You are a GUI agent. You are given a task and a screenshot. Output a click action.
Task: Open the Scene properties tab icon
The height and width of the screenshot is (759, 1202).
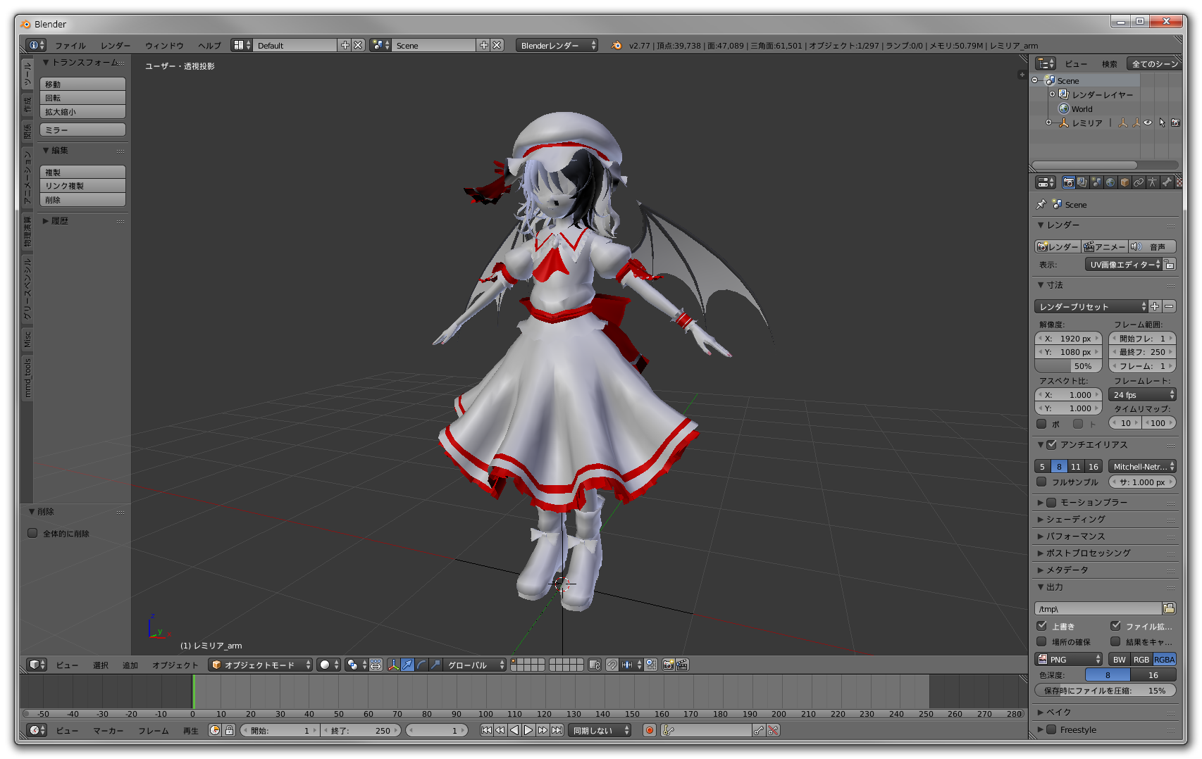click(1096, 182)
